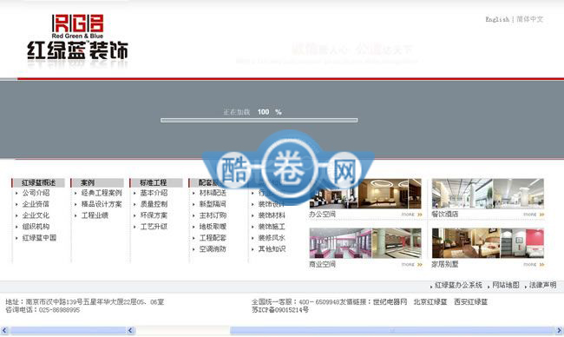Click leftmost horizontal scrollbar left arrow
Viewport: 564px width, 337px height.
point(4,330)
